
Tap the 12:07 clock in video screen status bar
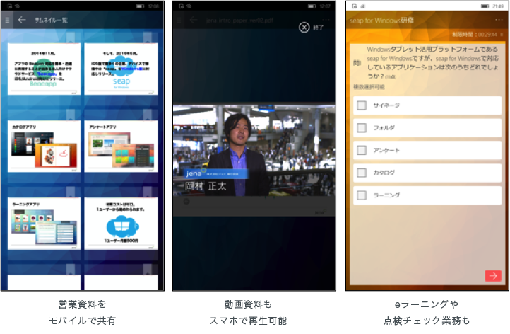[x=325, y=6]
